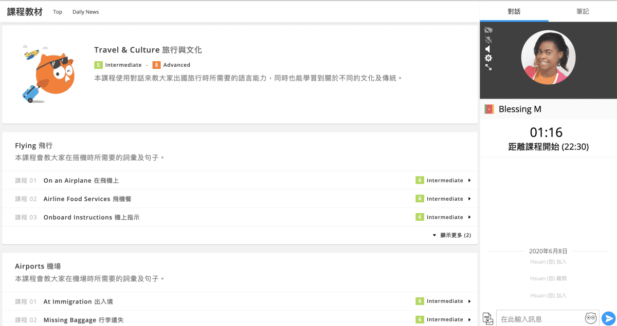Screen dimensions: 617x326
Task: Expand 顯示更多 (2) under Flying
Action: tap(452, 235)
